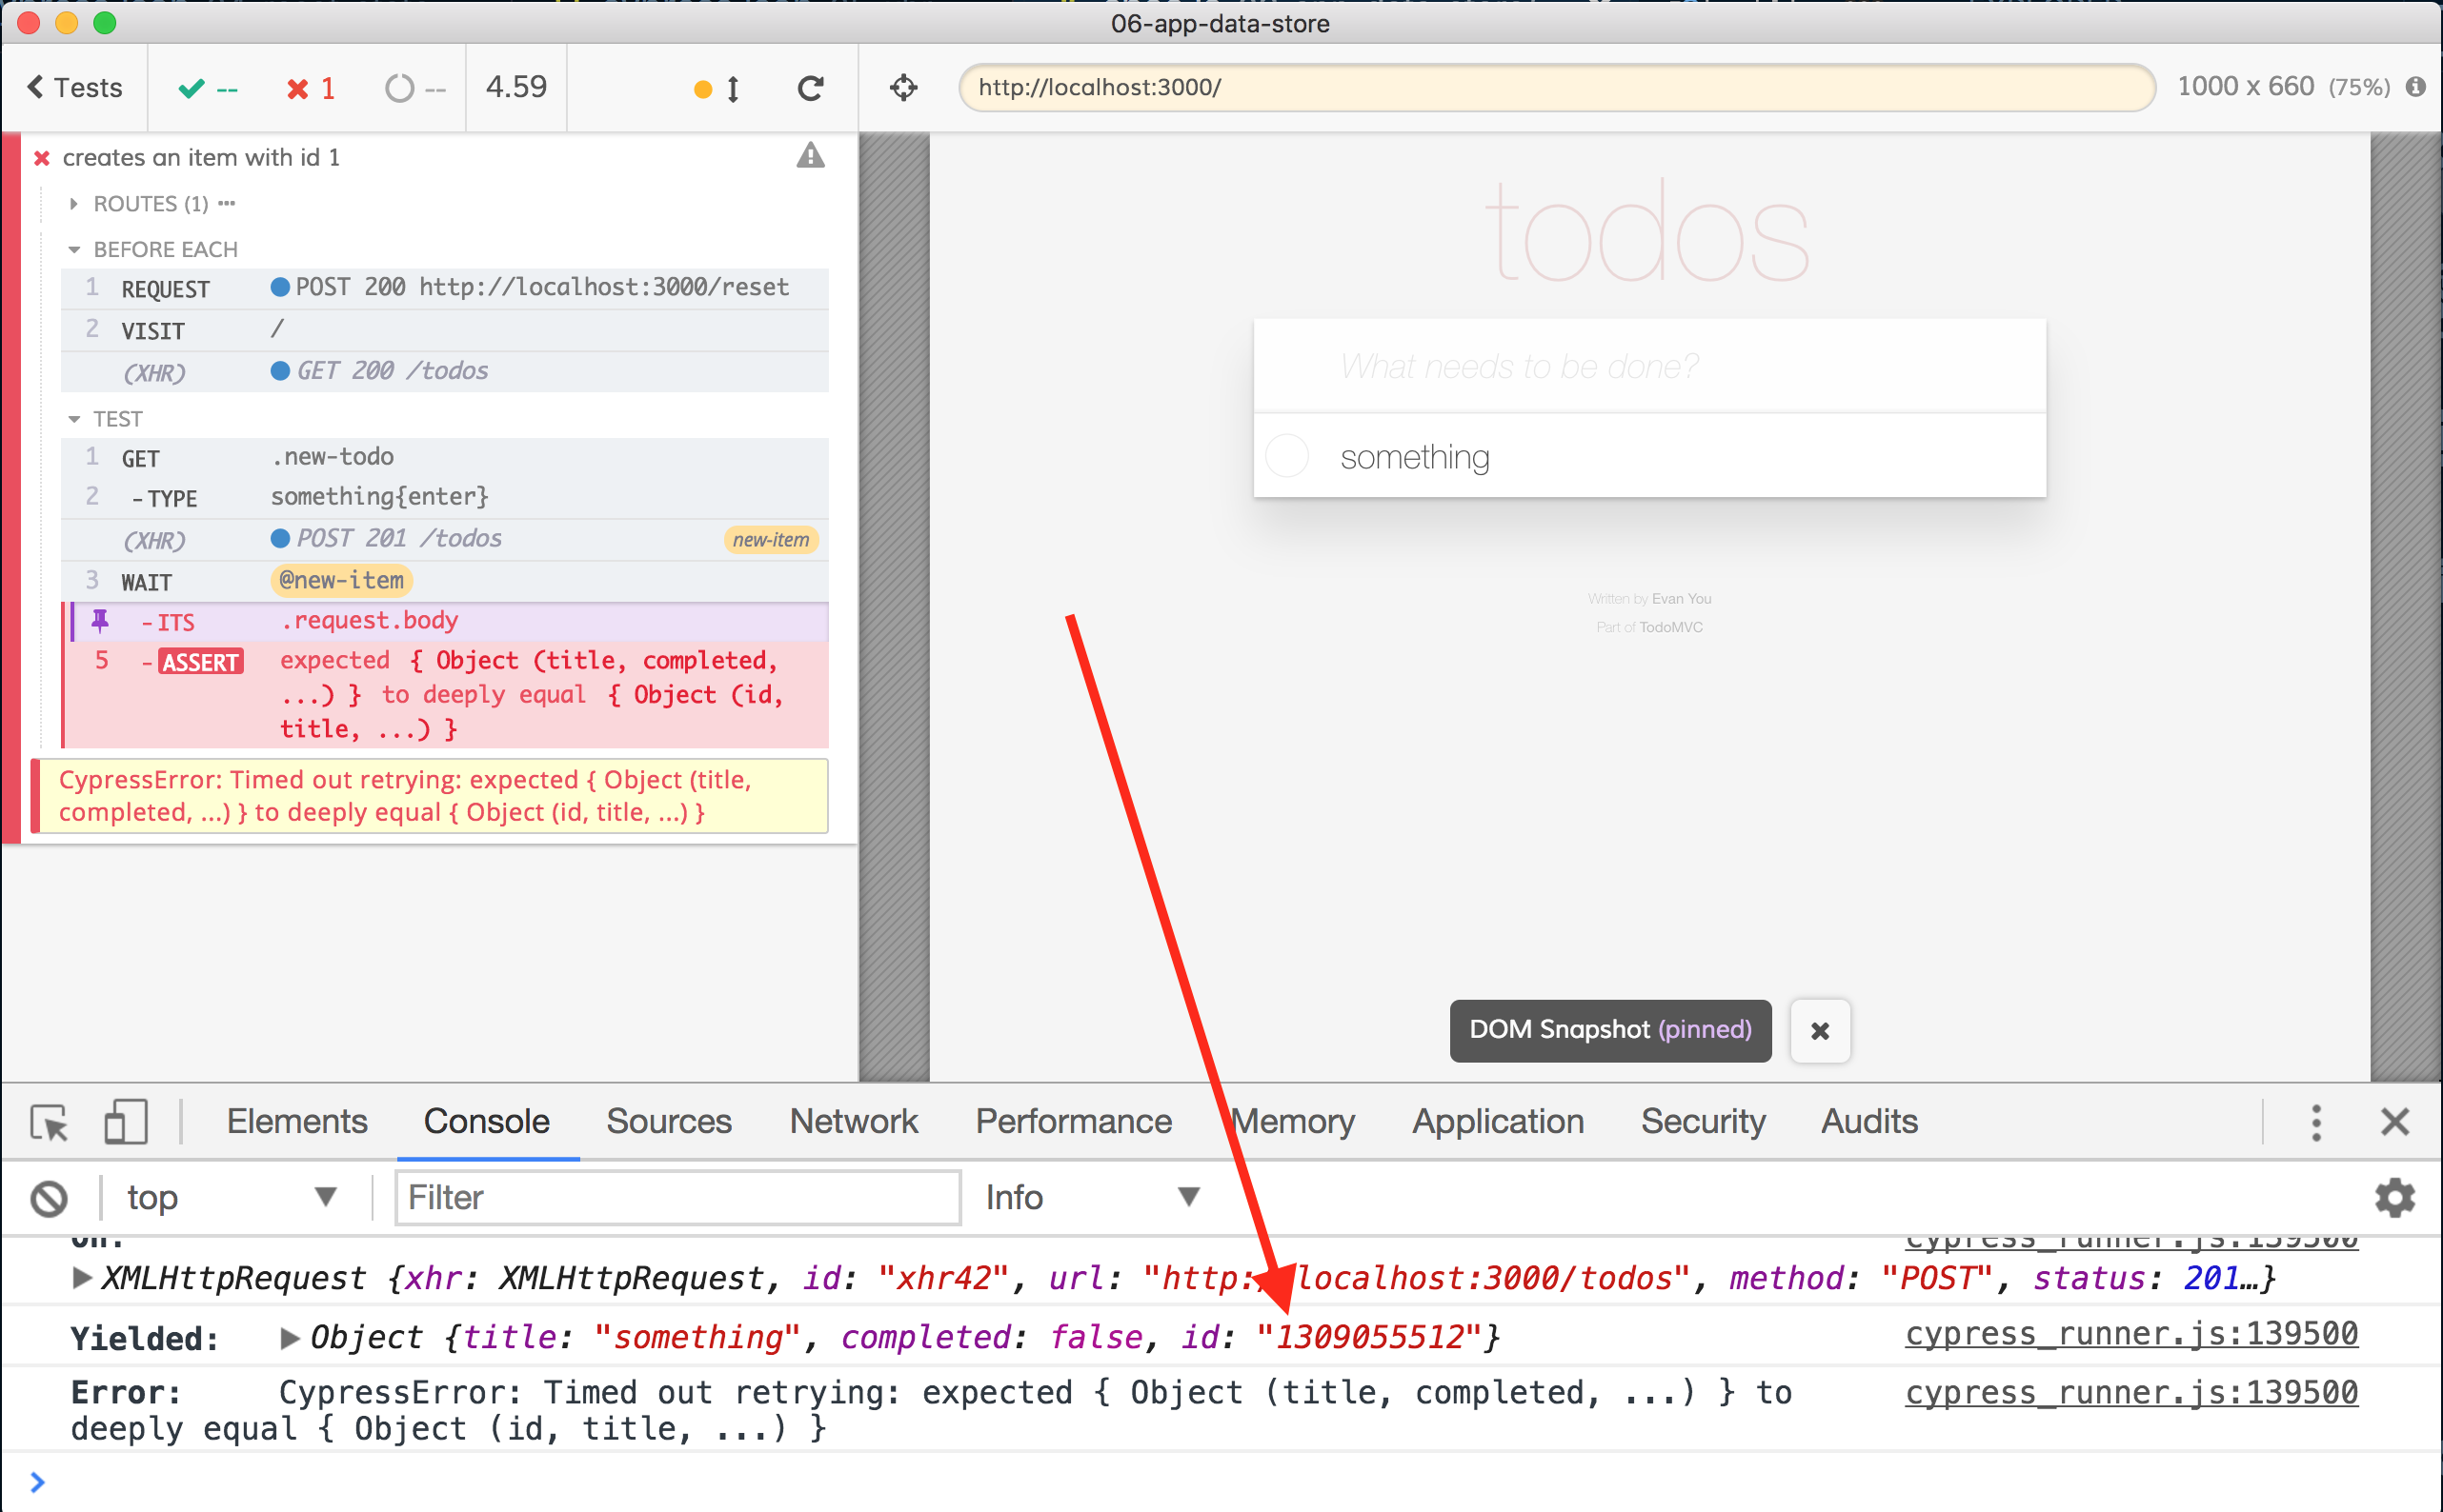The height and width of the screenshot is (1512, 2443).
Task: Select the GET 200 /todos XHR row
Action: tap(444, 371)
